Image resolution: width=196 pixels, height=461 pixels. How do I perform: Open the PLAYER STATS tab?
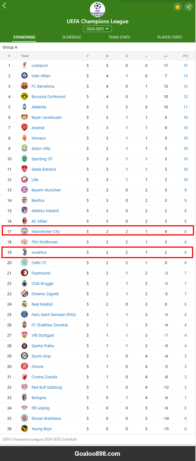(x=169, y=37)
